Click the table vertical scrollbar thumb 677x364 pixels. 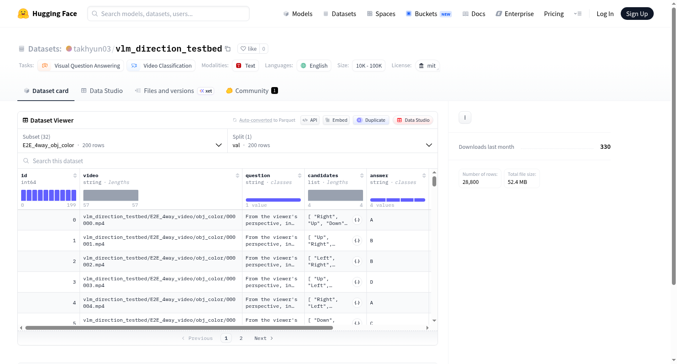[434, 181]
